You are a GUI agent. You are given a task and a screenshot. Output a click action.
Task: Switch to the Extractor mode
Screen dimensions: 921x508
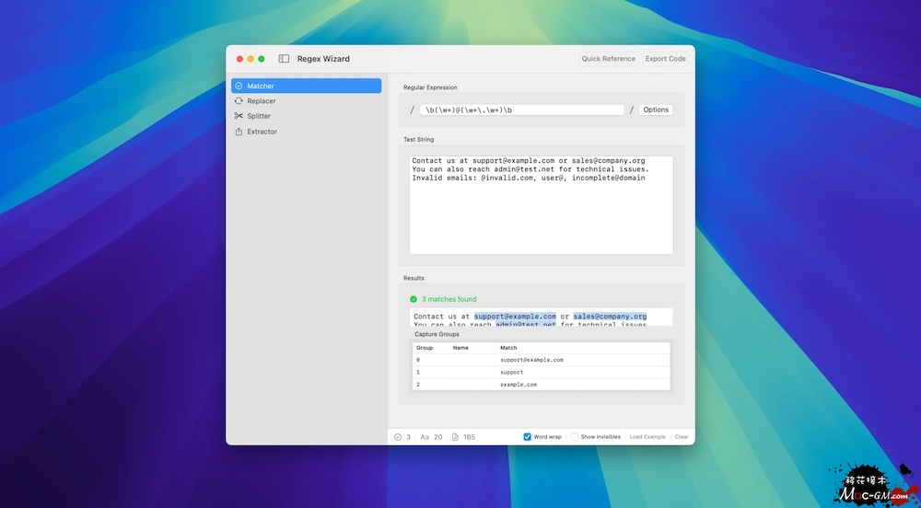point(262,132)
